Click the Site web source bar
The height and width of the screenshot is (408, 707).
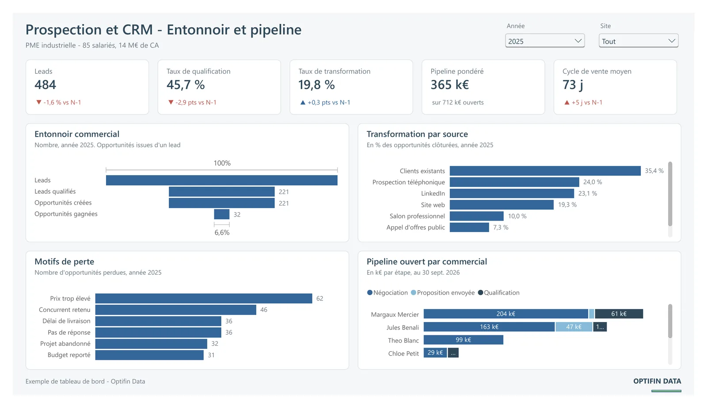[502, 205]
